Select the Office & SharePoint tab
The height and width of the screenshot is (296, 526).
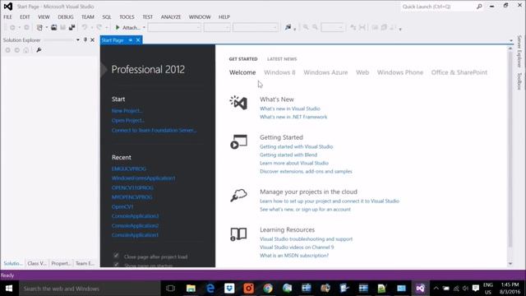pyautogui.click(x=459, y=72)
